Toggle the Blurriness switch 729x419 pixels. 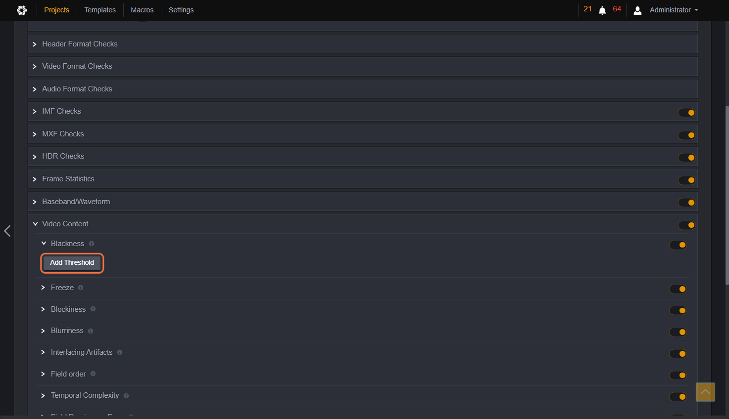coord(678,332)
